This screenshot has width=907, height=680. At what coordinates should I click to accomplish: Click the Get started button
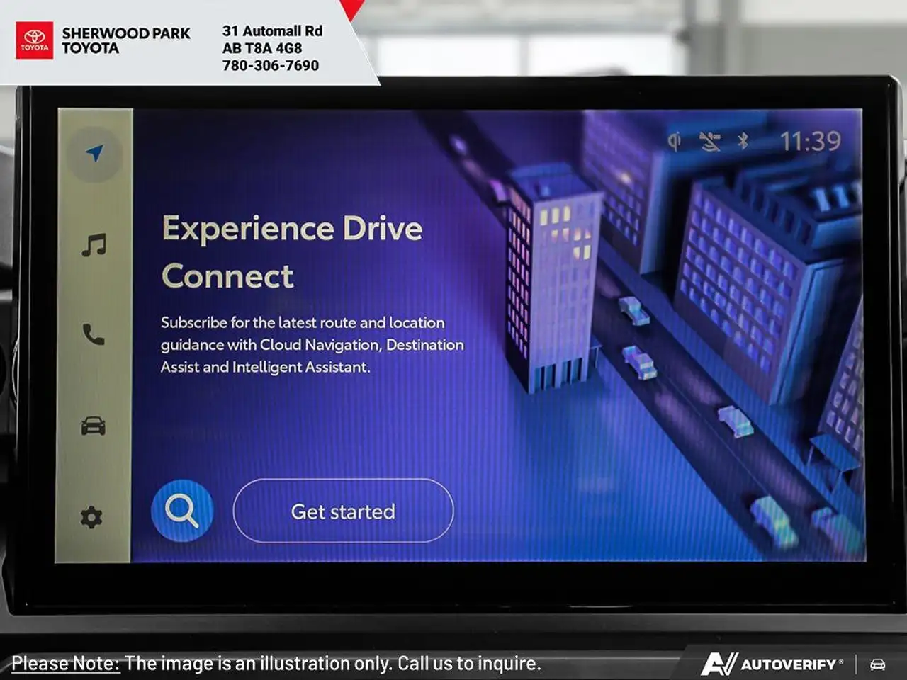coord(343,511)
